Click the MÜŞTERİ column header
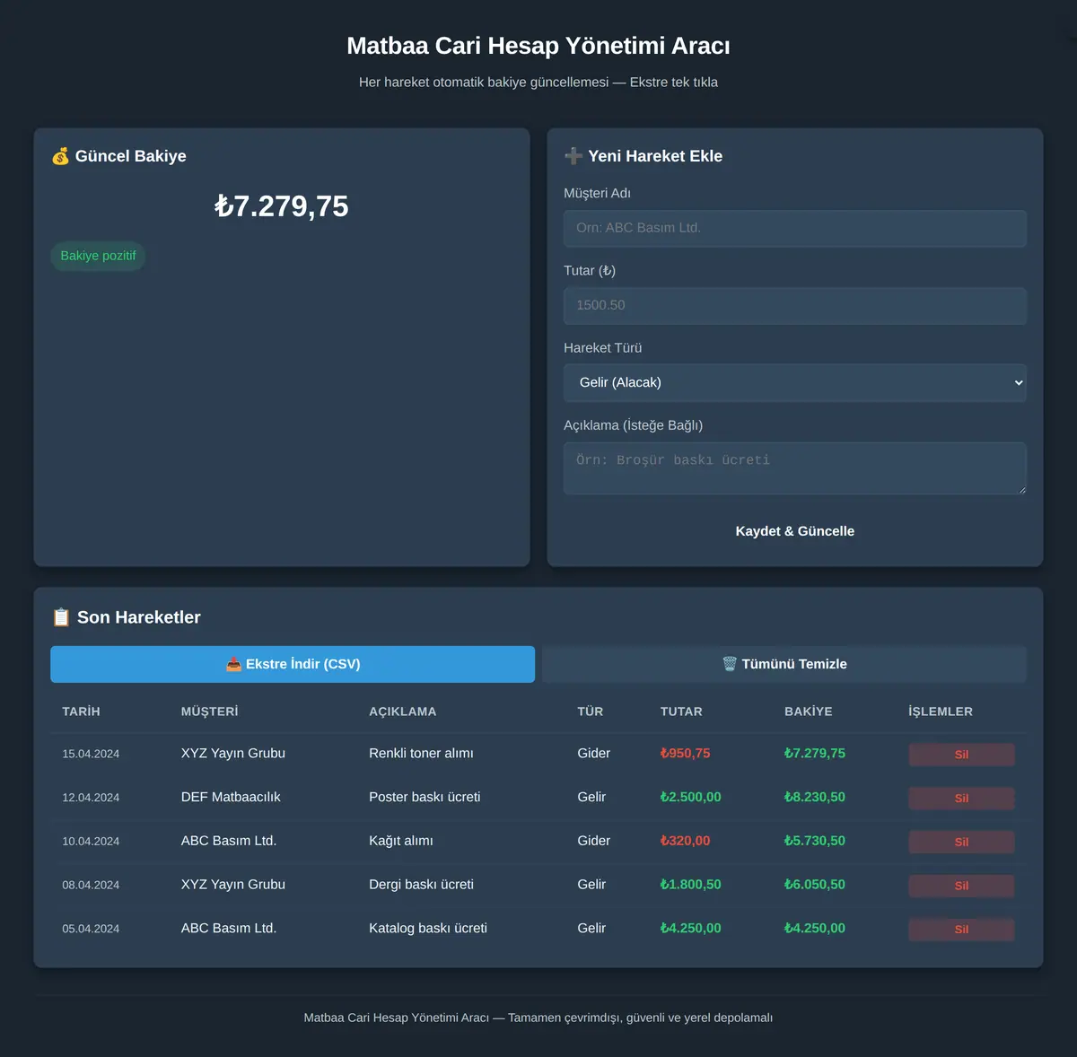 [x=210, y=712]
